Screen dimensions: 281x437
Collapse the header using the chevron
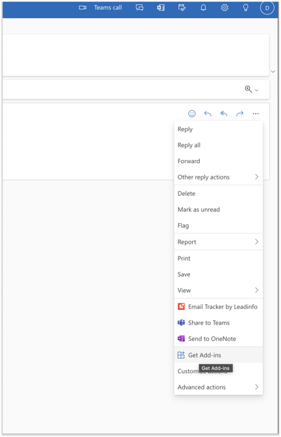click(273, 72)
